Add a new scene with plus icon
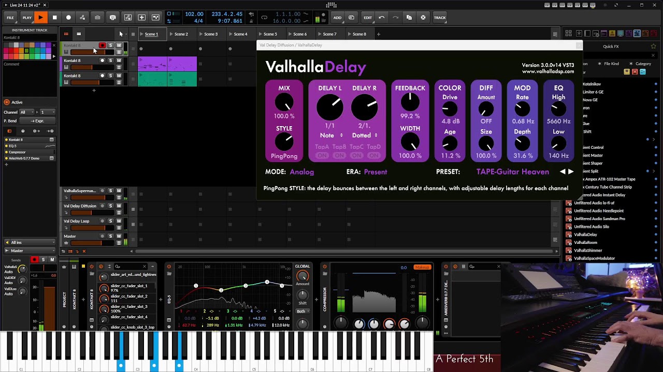Image resolution: width=663 pixels, height=372 pixels. 378,34
